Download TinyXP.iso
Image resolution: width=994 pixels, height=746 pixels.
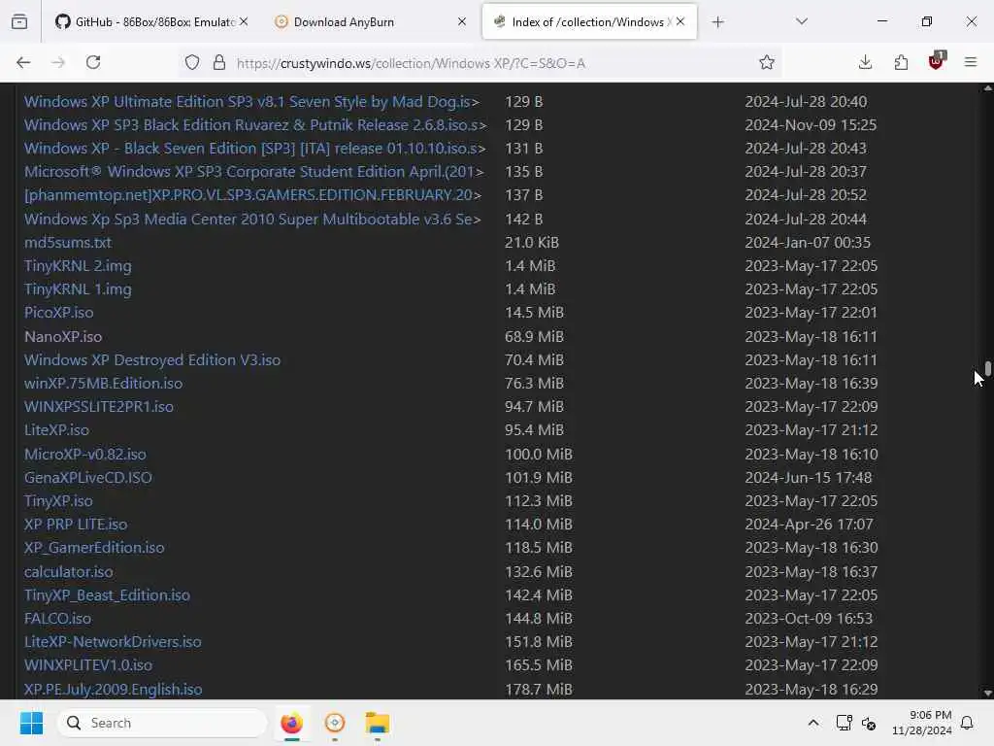click(58, 501)
